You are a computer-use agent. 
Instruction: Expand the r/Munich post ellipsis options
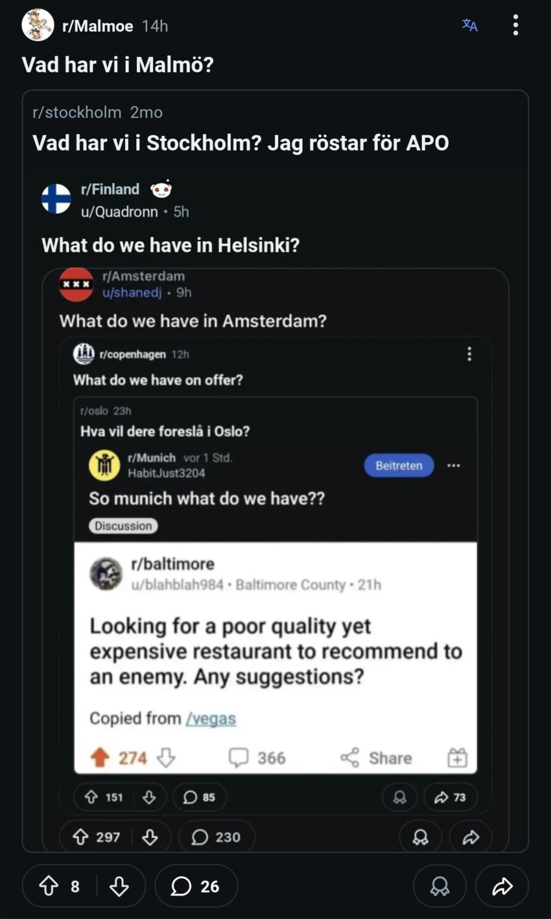[453, 465]
